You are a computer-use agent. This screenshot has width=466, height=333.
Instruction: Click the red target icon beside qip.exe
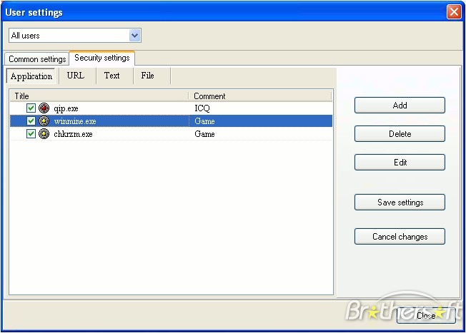click(44, 108)
